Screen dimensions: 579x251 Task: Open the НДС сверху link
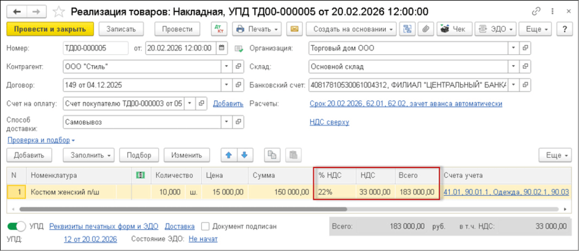point(329,122)
